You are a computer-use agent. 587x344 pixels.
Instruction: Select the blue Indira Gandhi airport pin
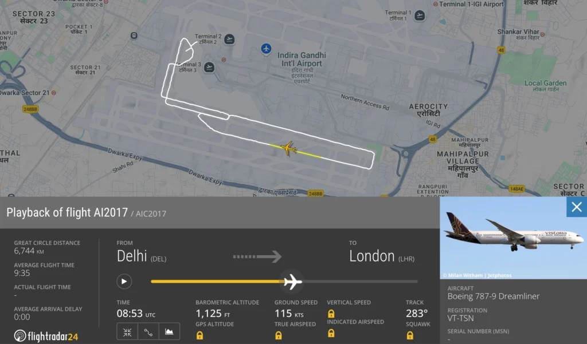(266, 49)
